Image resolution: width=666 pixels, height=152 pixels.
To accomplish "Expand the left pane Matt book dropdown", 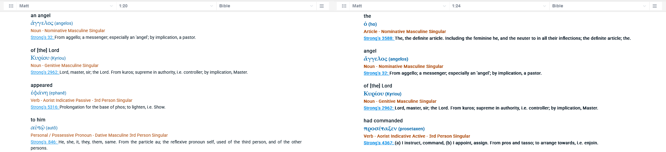I will 66,6.
